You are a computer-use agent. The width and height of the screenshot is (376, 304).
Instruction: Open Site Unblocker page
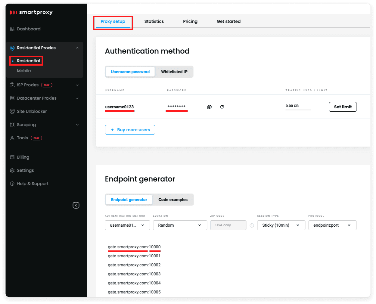click(32, 111)
